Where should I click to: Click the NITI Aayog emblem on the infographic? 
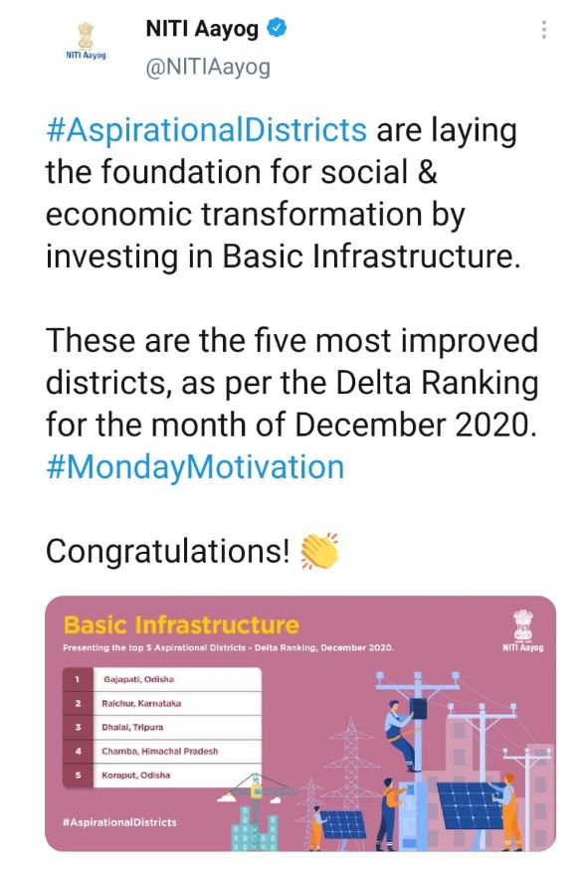(x=521, y=632)
